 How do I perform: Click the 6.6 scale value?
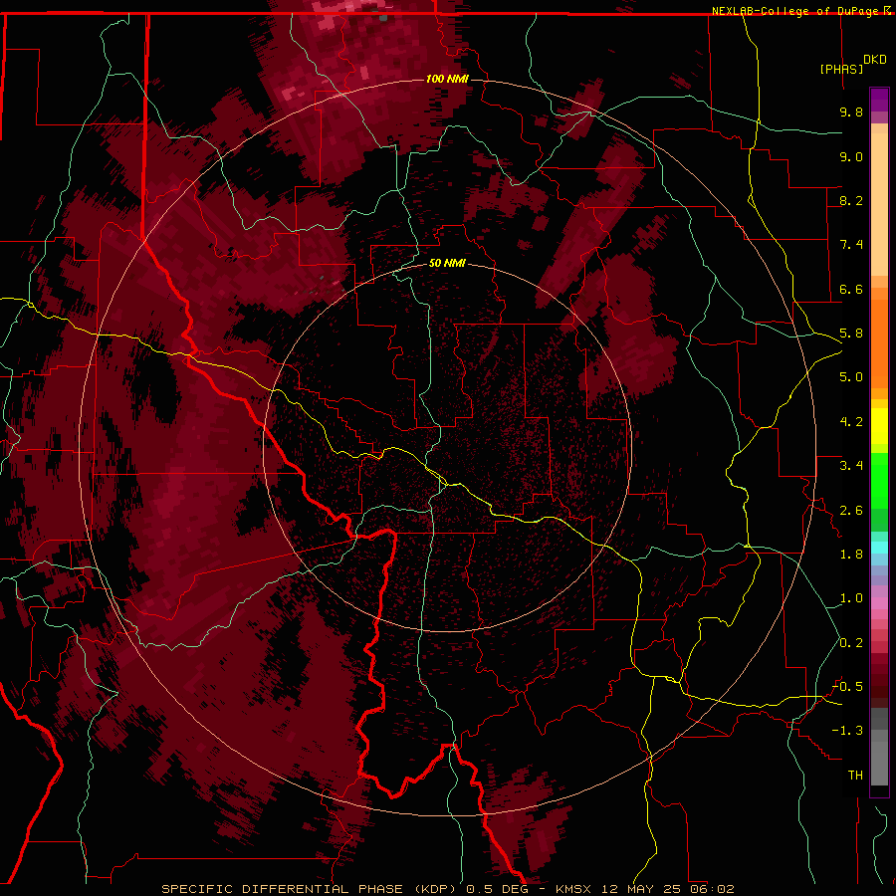pyautogui.click(x=851, y=289)
